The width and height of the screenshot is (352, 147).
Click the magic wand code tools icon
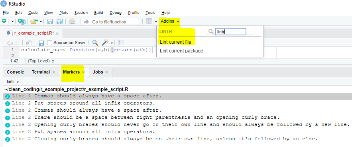(x=105, y=42)
